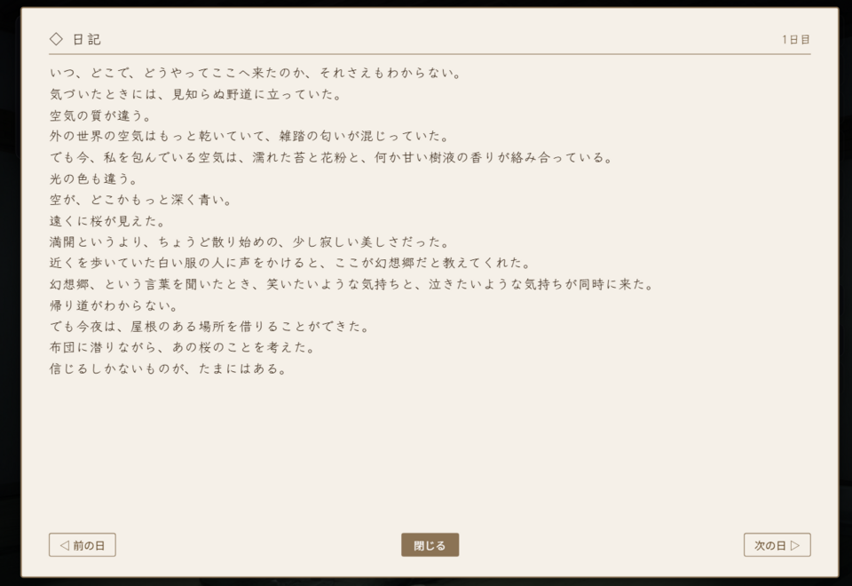This screenshot has width=852, height=586.
Task: Close the diary with 閉じる button
Action: pos(430,544)
